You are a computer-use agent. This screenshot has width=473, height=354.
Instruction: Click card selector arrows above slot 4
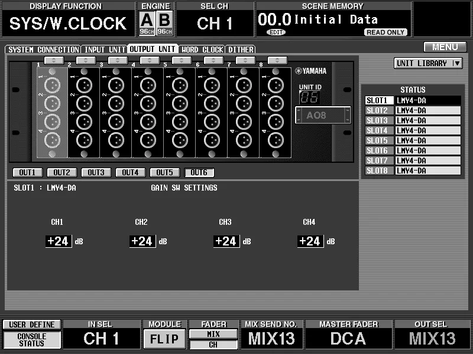coord(150,60)
